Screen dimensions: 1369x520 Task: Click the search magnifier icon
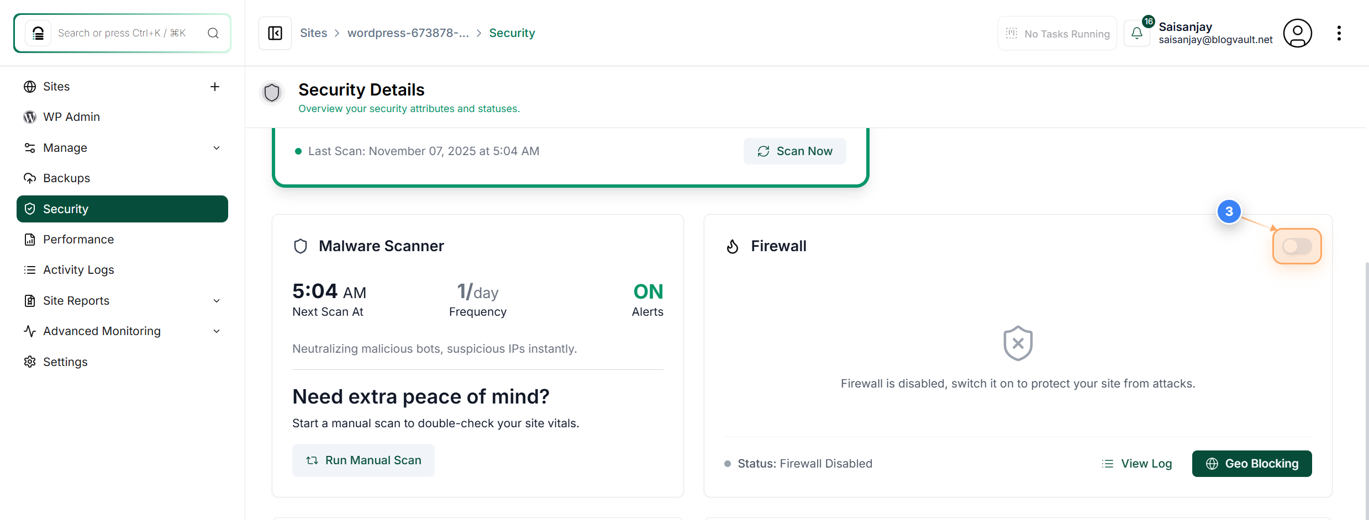pyautogui.click(x=213, y=33)
